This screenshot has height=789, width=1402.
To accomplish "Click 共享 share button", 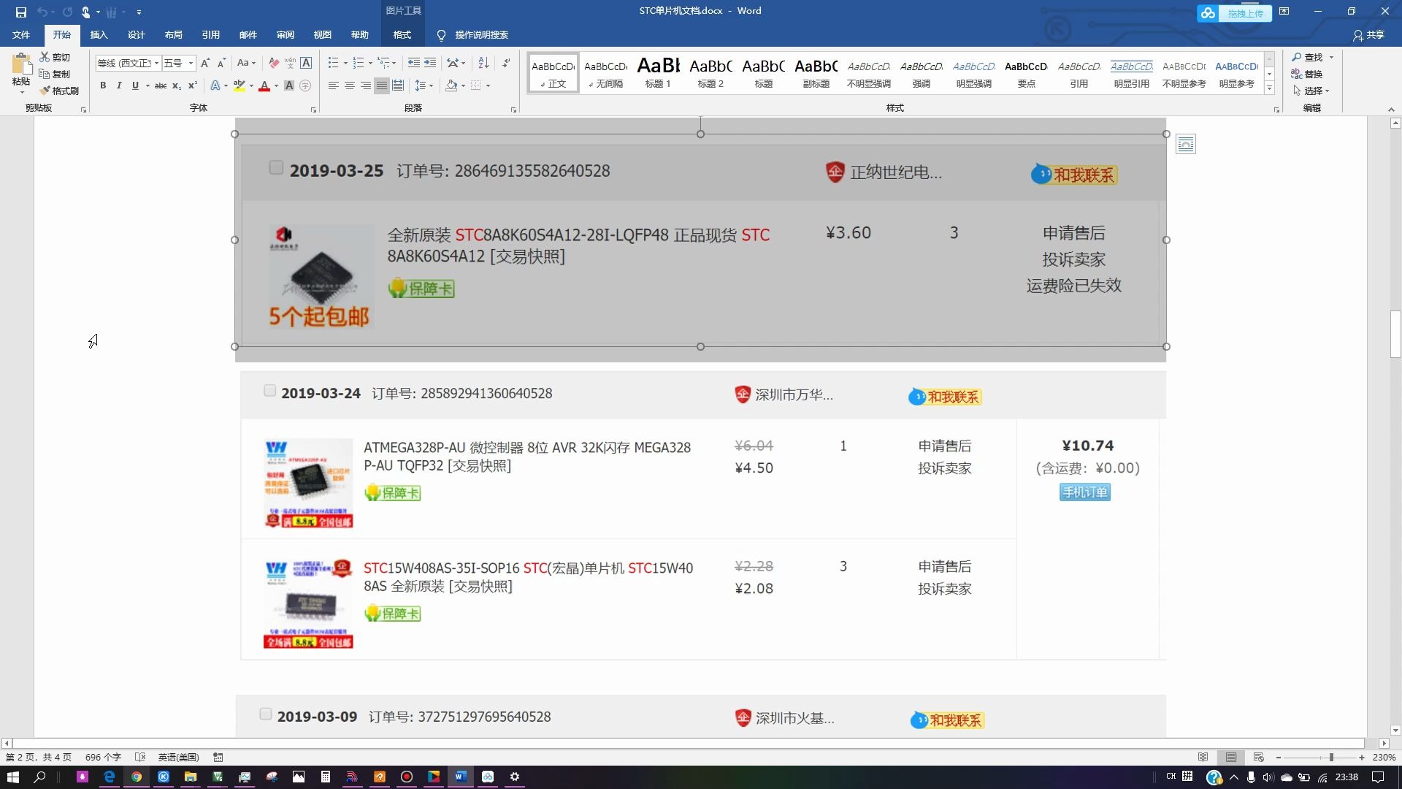I will [x=1368, y=34].
